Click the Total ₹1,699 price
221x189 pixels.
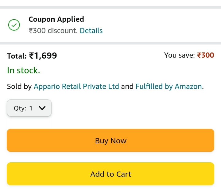[43, 56]
